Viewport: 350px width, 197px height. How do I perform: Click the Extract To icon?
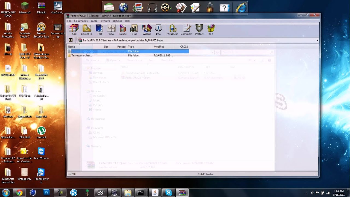87,30
